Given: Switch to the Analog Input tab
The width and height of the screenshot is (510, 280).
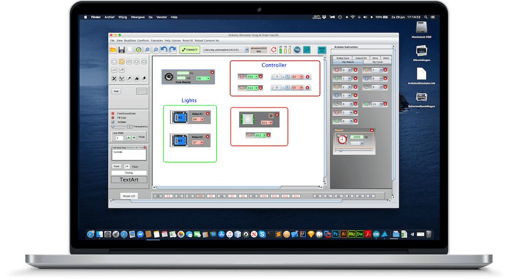Looking at the screenshot, I should (x=343, y=58).
